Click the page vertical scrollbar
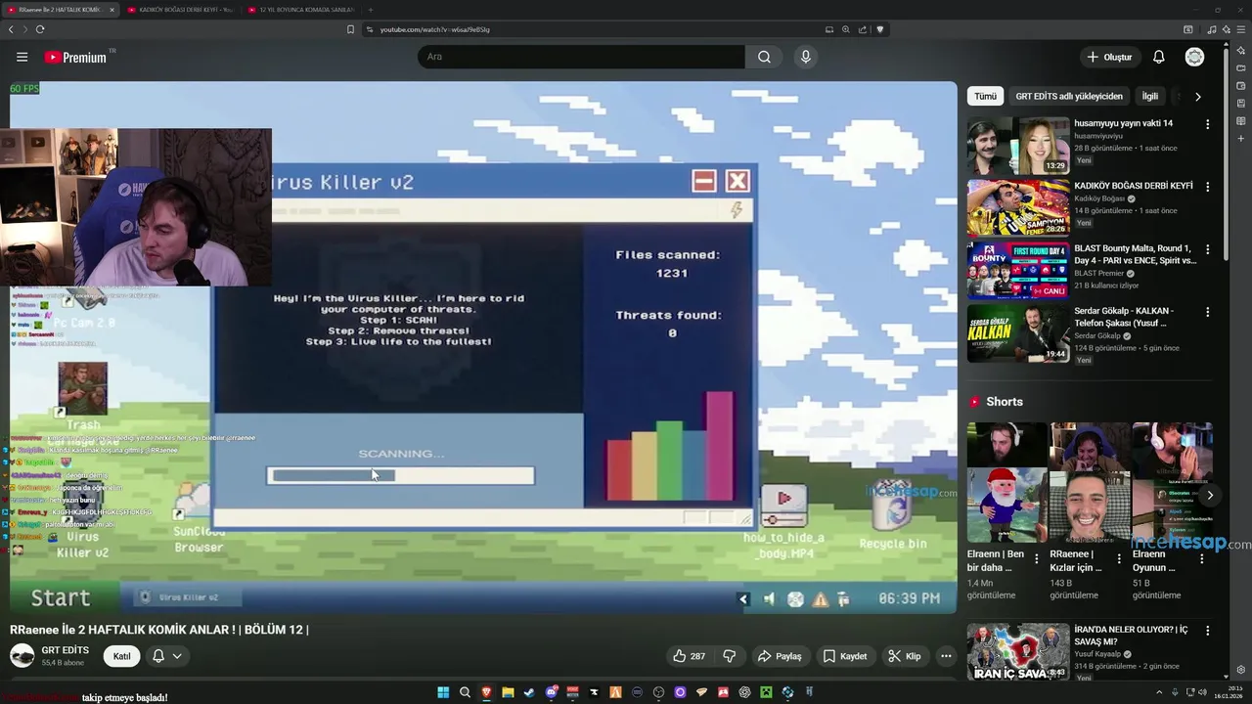This screenshot has width=1252, height=704. [1226, 156]
